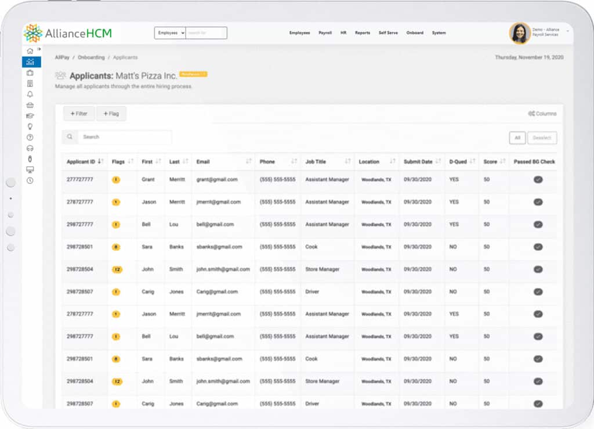Click the flag badge next to John Smith

click(118, 269)
